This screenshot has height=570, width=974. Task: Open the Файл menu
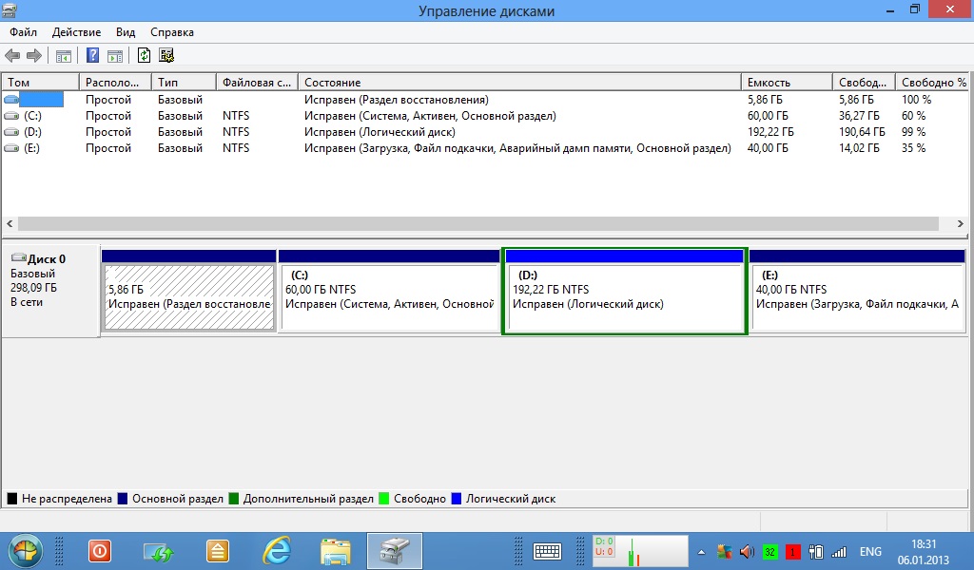click(23, 32)
